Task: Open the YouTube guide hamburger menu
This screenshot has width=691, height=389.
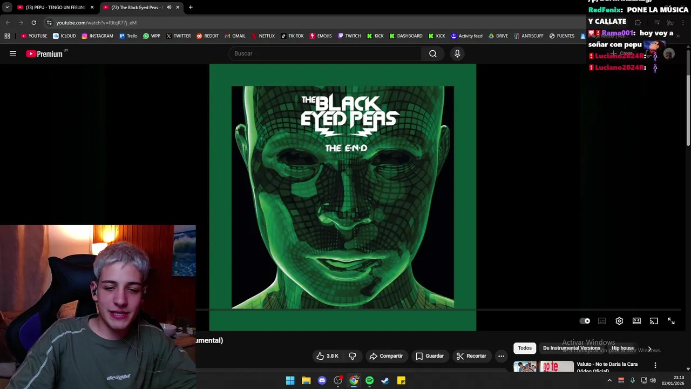Action: [x=13, y=53]
